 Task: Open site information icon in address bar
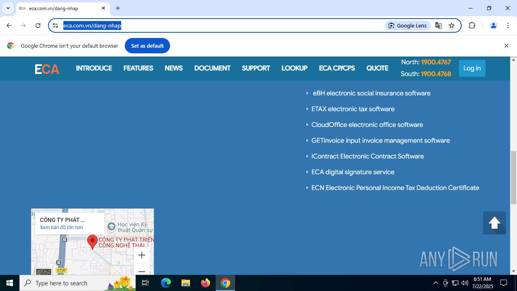pos(56,25)
